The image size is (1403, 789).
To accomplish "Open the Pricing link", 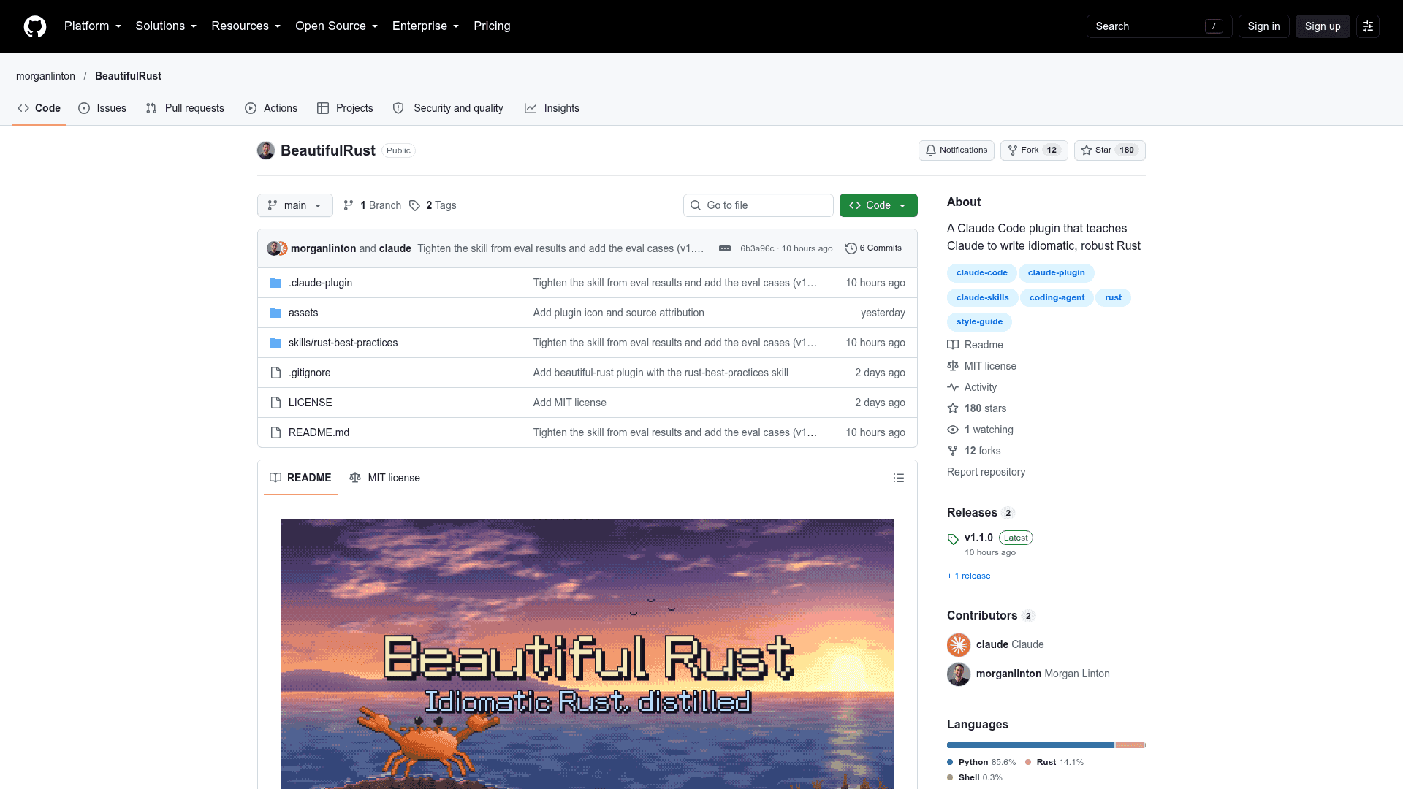I will tap(492, 26).
